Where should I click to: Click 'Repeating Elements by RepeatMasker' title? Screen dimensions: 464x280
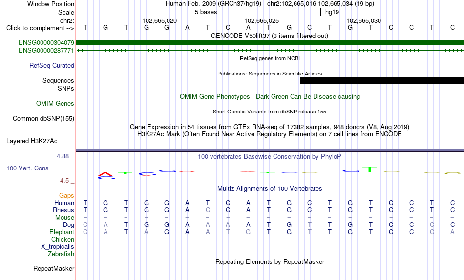click(x=270, y=262)
